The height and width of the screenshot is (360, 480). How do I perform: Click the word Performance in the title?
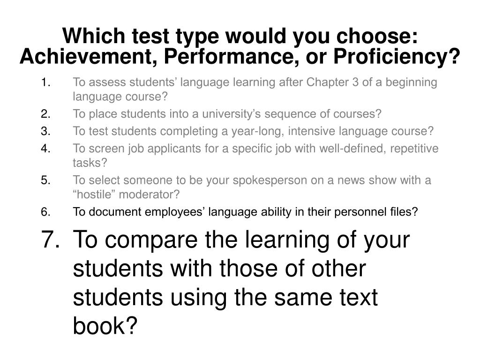pos(231,56)
